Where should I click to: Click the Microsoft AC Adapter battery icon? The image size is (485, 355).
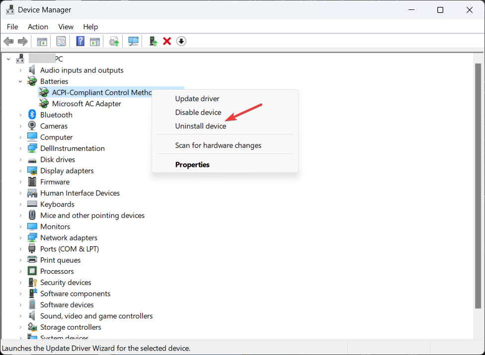pos(44,103)
